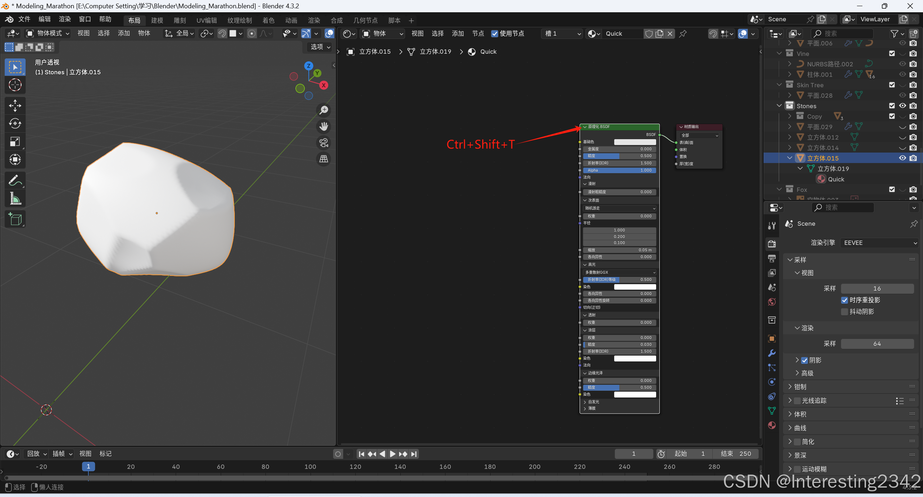Select the Move tool in viewport toolbar
This screenshot has height=497, width=923.
15,105
